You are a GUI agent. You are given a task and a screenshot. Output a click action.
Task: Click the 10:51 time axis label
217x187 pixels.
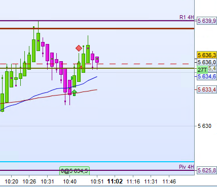(97, 181)
